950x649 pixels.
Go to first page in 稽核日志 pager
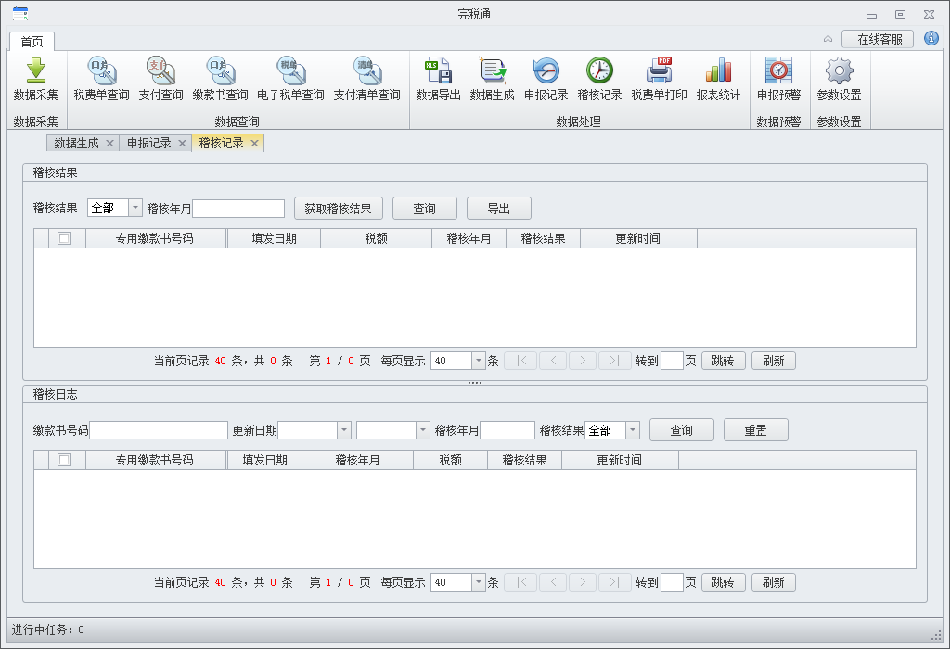pyautogui.click(x=520, y=582)
